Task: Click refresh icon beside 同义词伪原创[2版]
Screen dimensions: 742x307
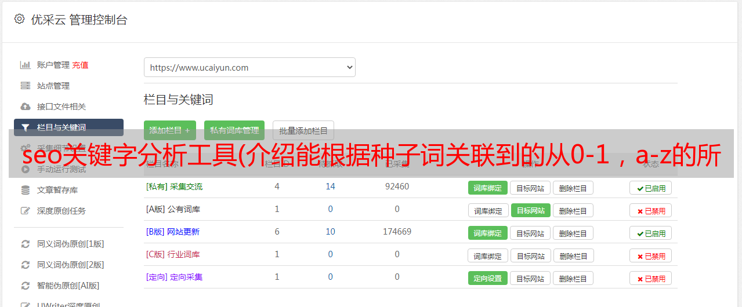Action: coord(25,265)
